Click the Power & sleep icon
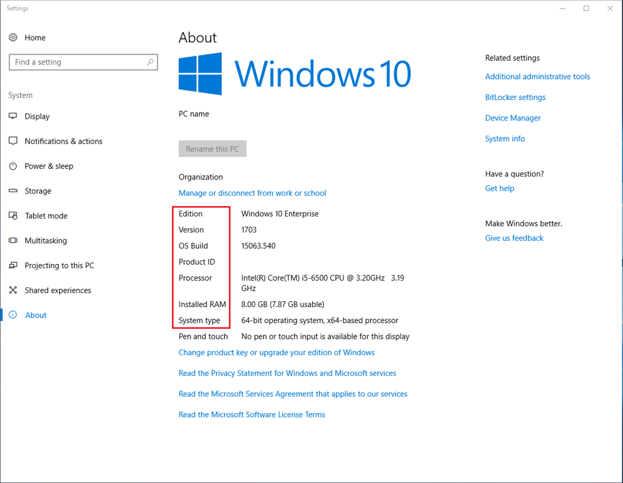The height and width of the screenshot is (483, 623). point(13,165)
